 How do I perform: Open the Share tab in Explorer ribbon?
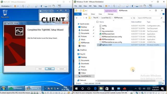93,14
